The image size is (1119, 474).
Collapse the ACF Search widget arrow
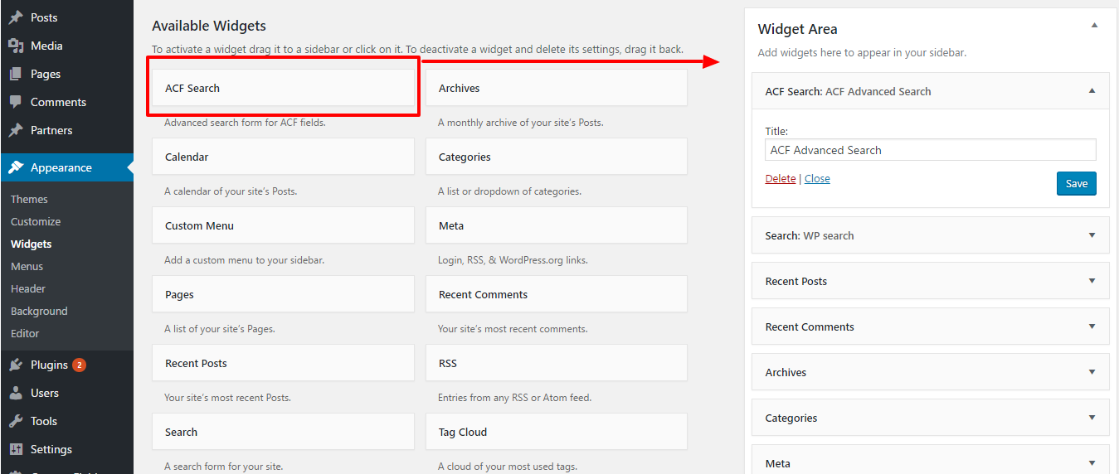(x=1092, y=91)
